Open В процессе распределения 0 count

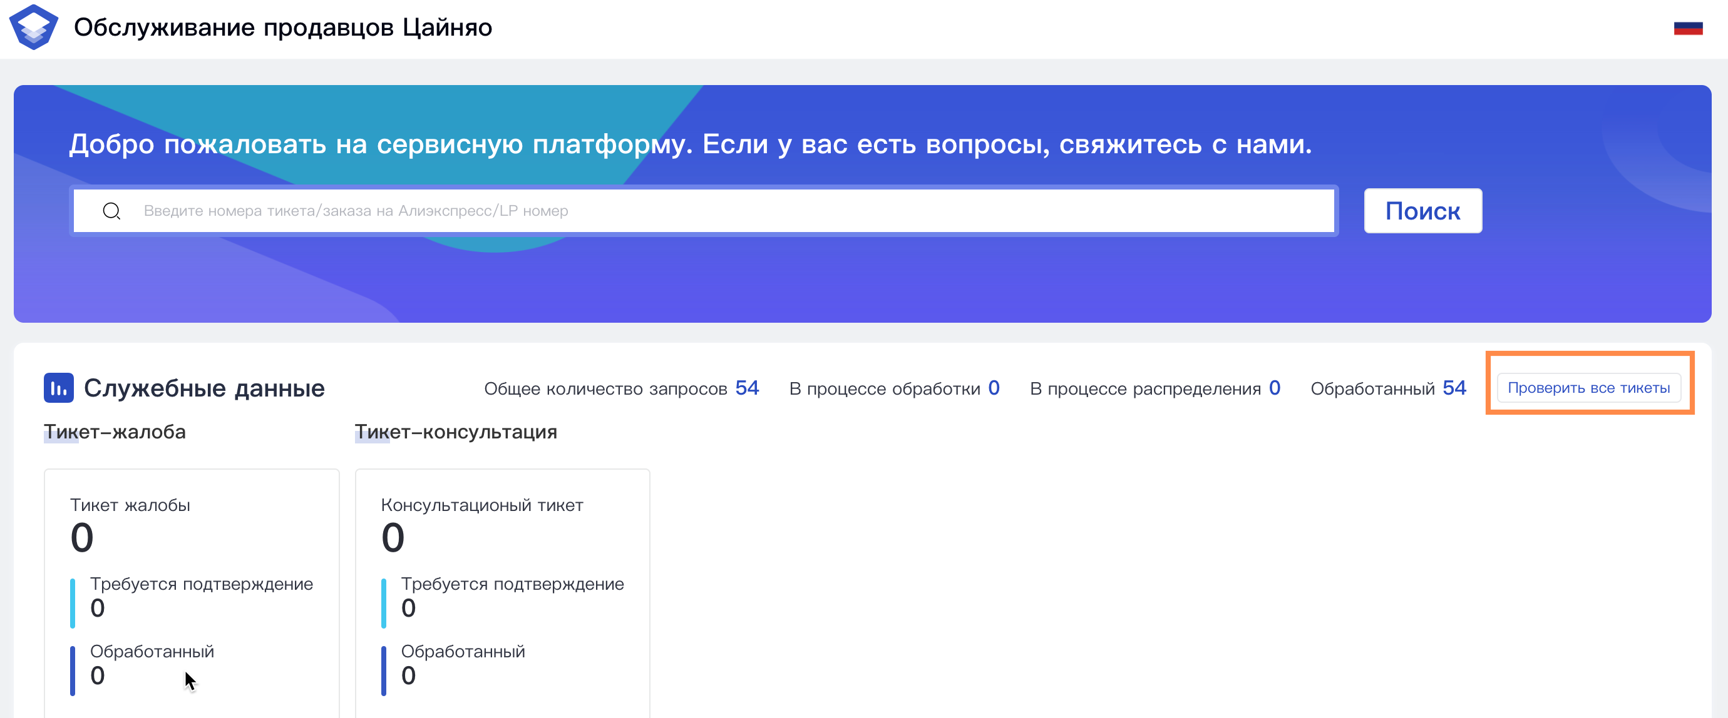[x=1275, y=388]
